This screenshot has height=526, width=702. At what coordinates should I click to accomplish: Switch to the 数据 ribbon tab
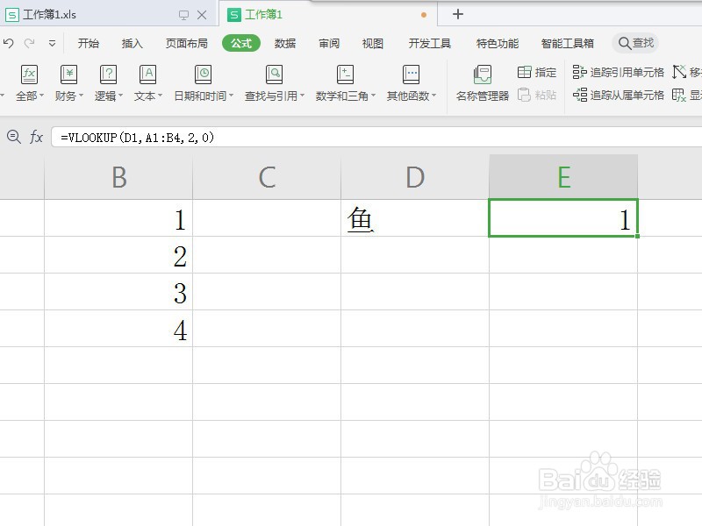[x=284, y=42]
